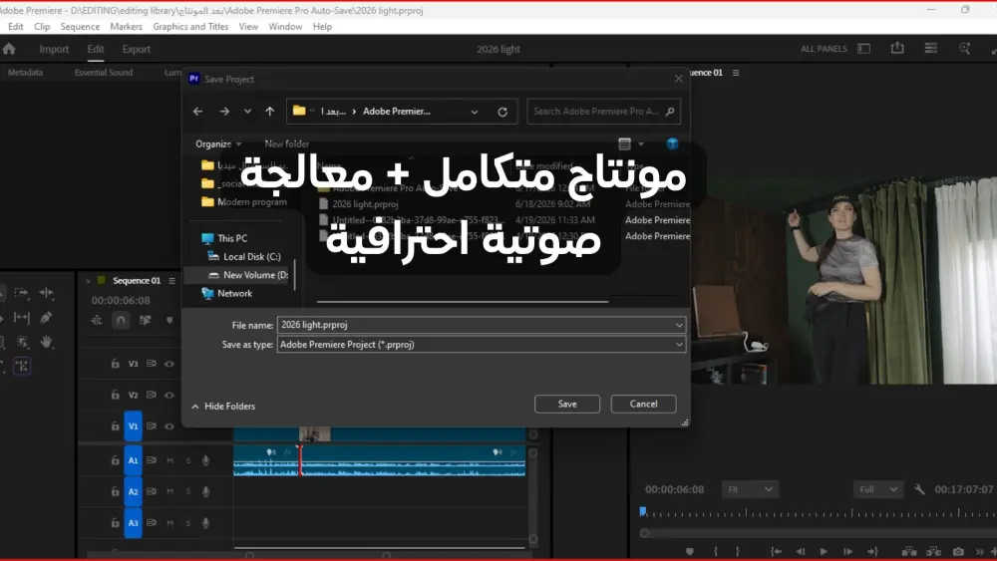
Task: Open the workspaces icon next to ALL PANELS
Action: (x=864, y=49)
